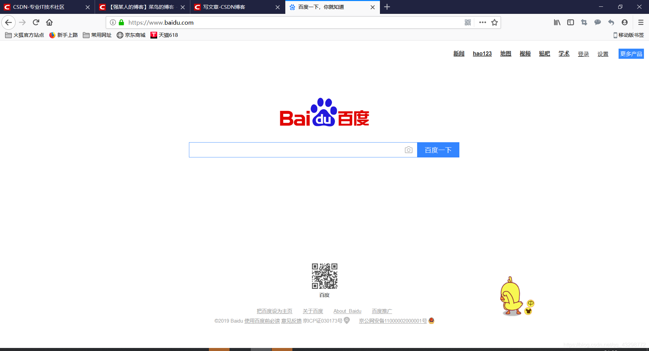
Task: Open 使用百度前必读 link
Action: [x=262, y=321]
